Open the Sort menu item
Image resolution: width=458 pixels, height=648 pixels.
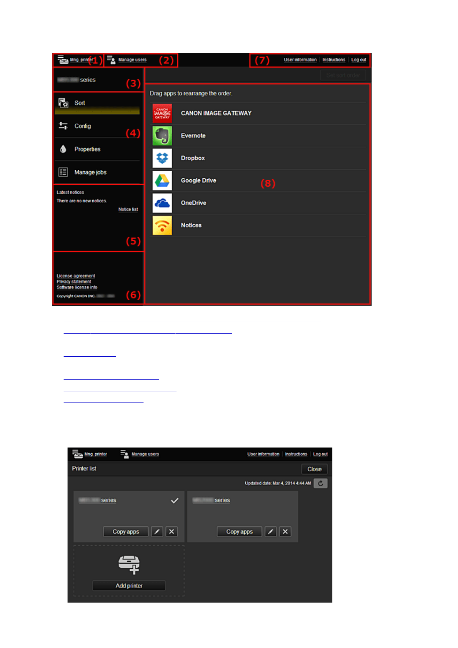80,103
